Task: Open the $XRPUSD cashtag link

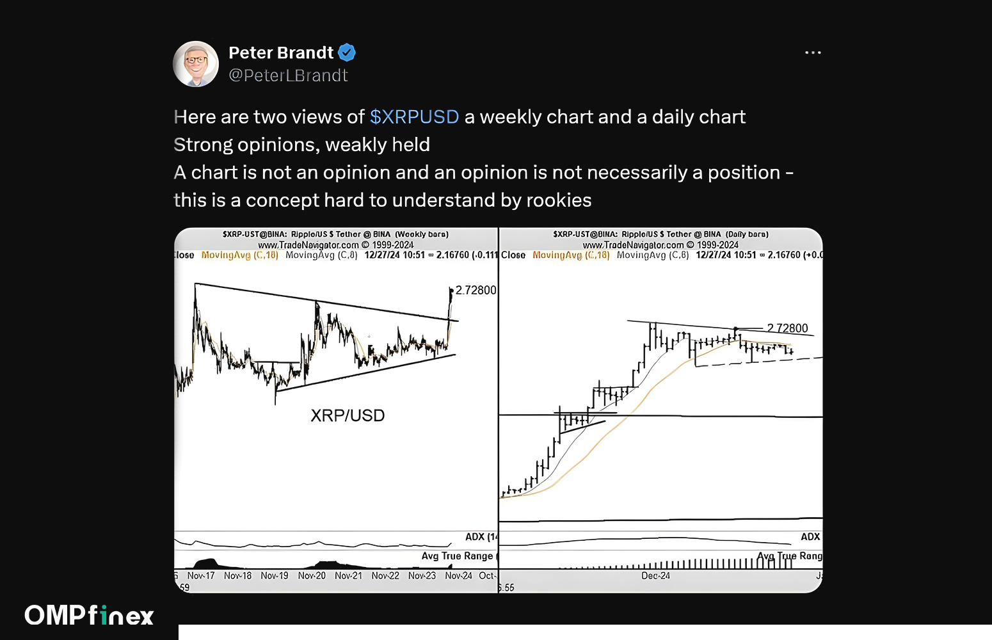Action: (414, 117)
